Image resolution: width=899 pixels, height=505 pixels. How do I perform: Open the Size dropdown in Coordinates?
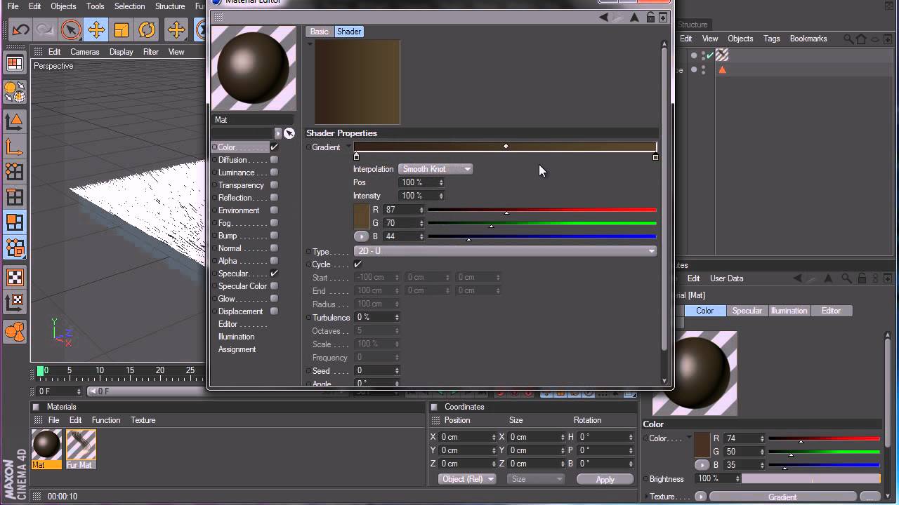point(535,479)
